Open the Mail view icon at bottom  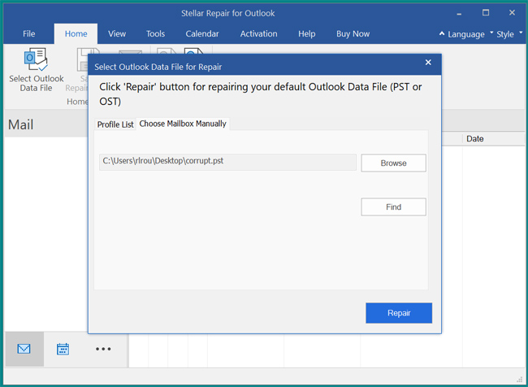24,349
